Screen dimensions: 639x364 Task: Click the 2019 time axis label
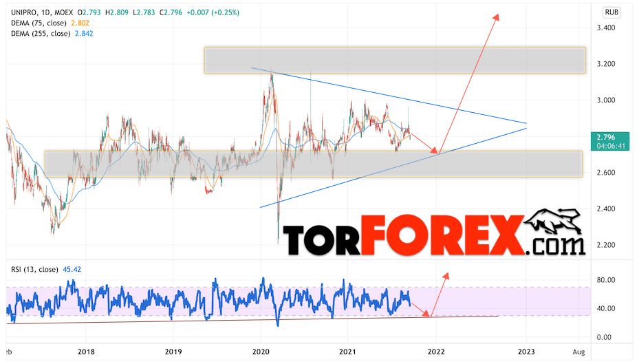coord(173,352)
